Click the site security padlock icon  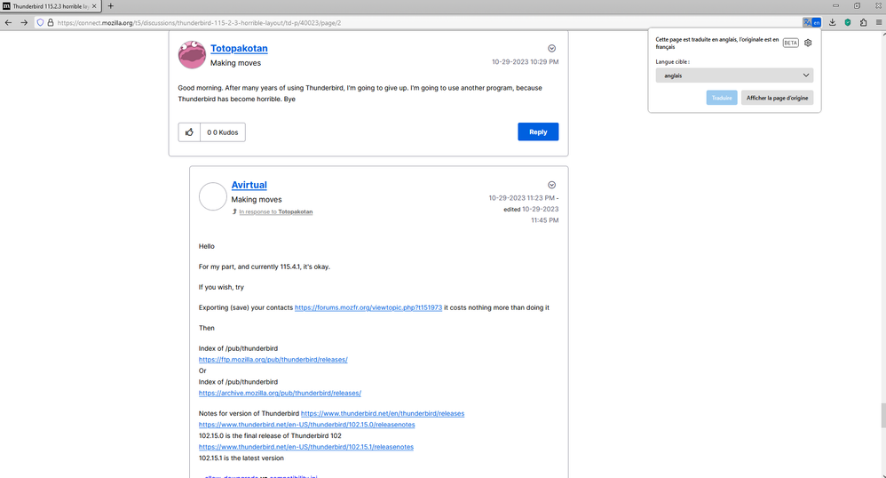51,22
